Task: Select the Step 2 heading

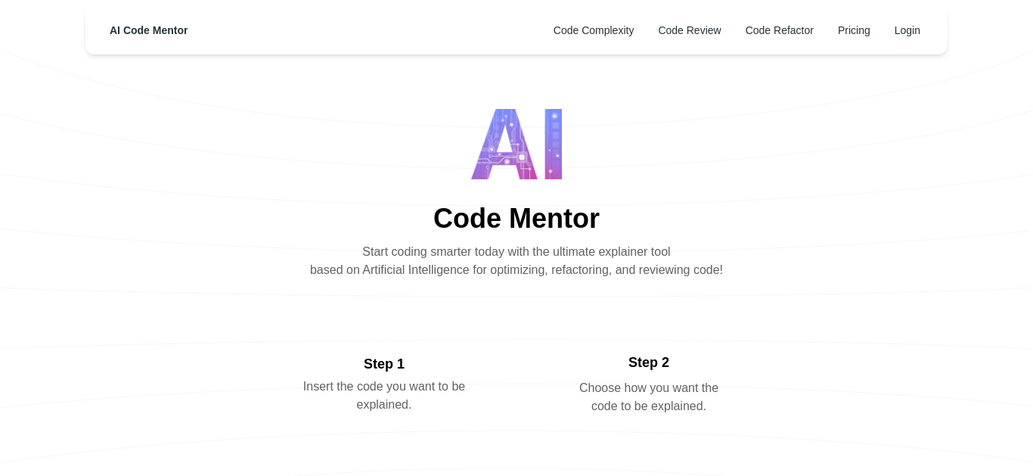Action: pos(649,362)
